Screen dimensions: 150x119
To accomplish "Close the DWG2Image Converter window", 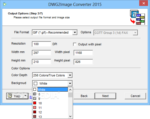I will pos(143,3).
